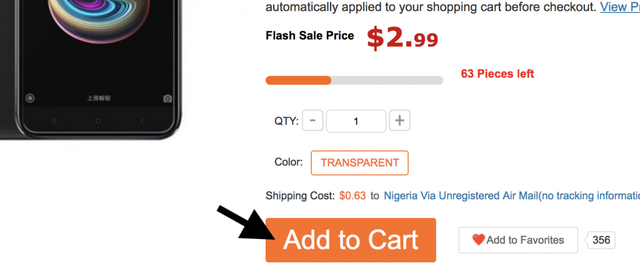640x273 pixels.
Task: Click the QTY number field
Action: pos(356,121)
